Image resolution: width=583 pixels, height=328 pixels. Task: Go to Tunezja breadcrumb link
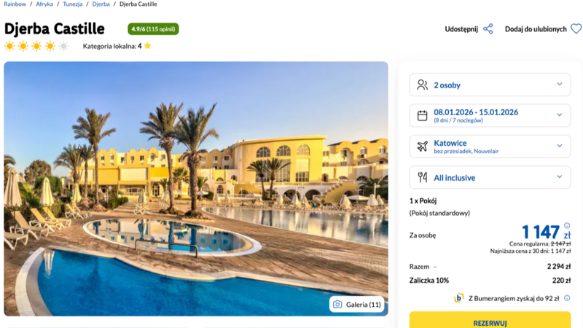click(x=72, y=4)
